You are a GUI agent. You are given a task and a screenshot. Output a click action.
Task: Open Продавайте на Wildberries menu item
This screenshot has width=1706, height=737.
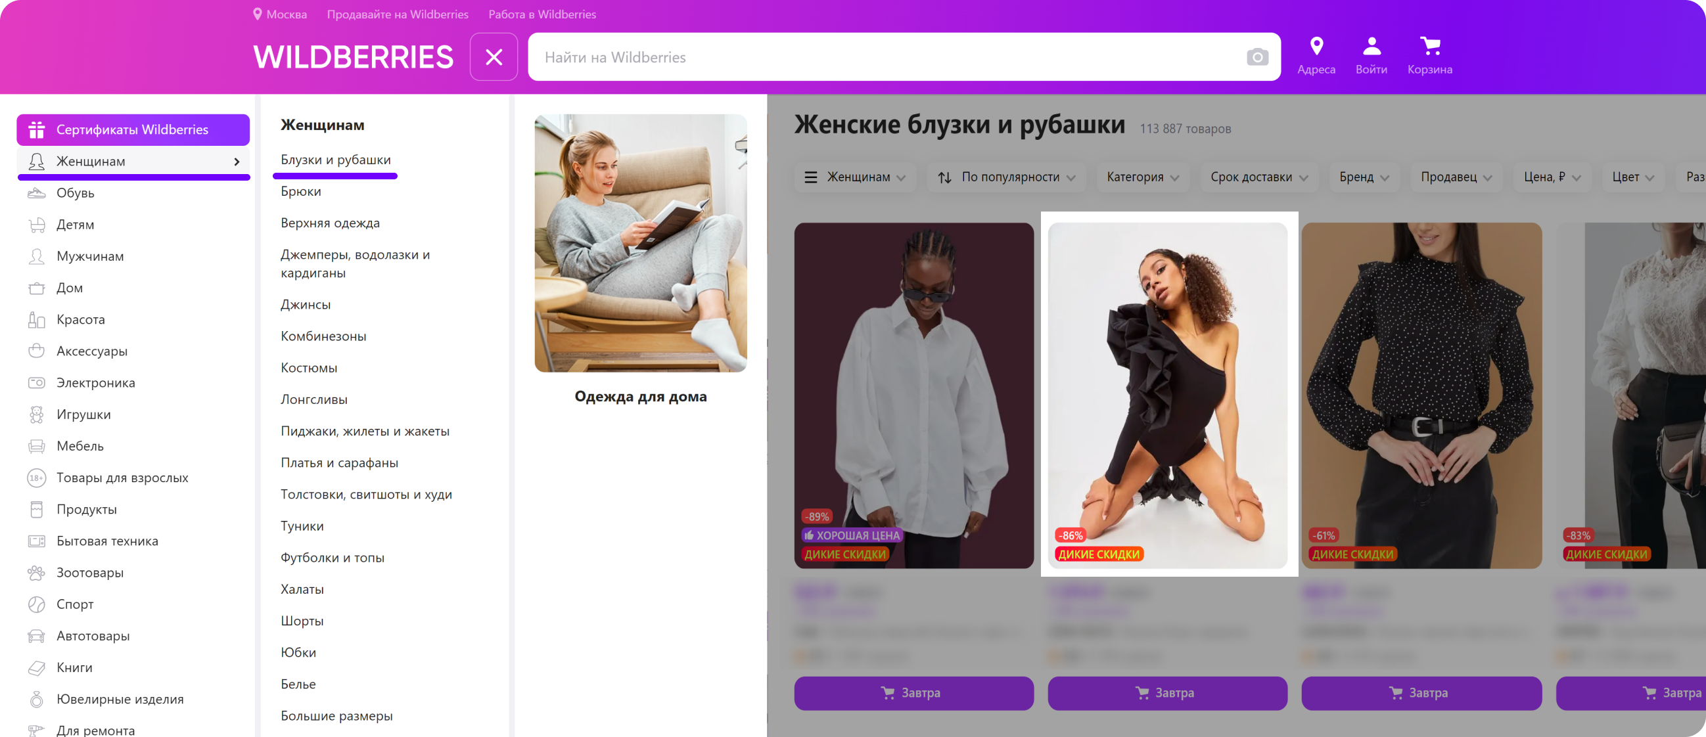point(398,14)
